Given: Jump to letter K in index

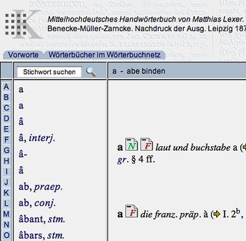Looking at the screenshot, I should point(6,193).
